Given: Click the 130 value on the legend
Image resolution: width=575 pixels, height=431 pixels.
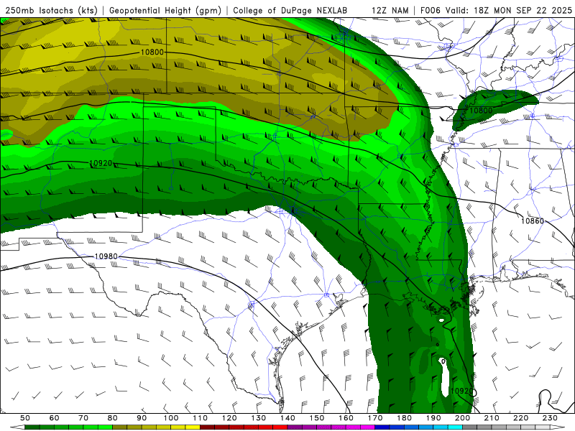Looking at the screenshot, I should click(258, 418).
